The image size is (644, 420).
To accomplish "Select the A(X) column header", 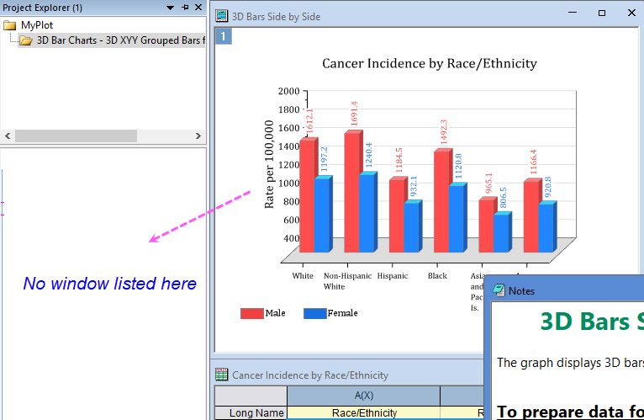I will pyautogui.click(x=363, y=396).
